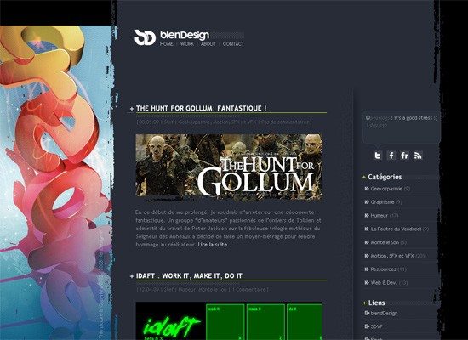Click the Hunt for Gollum banner image
Screen dimensions: 468x340
tap(229, 167)
